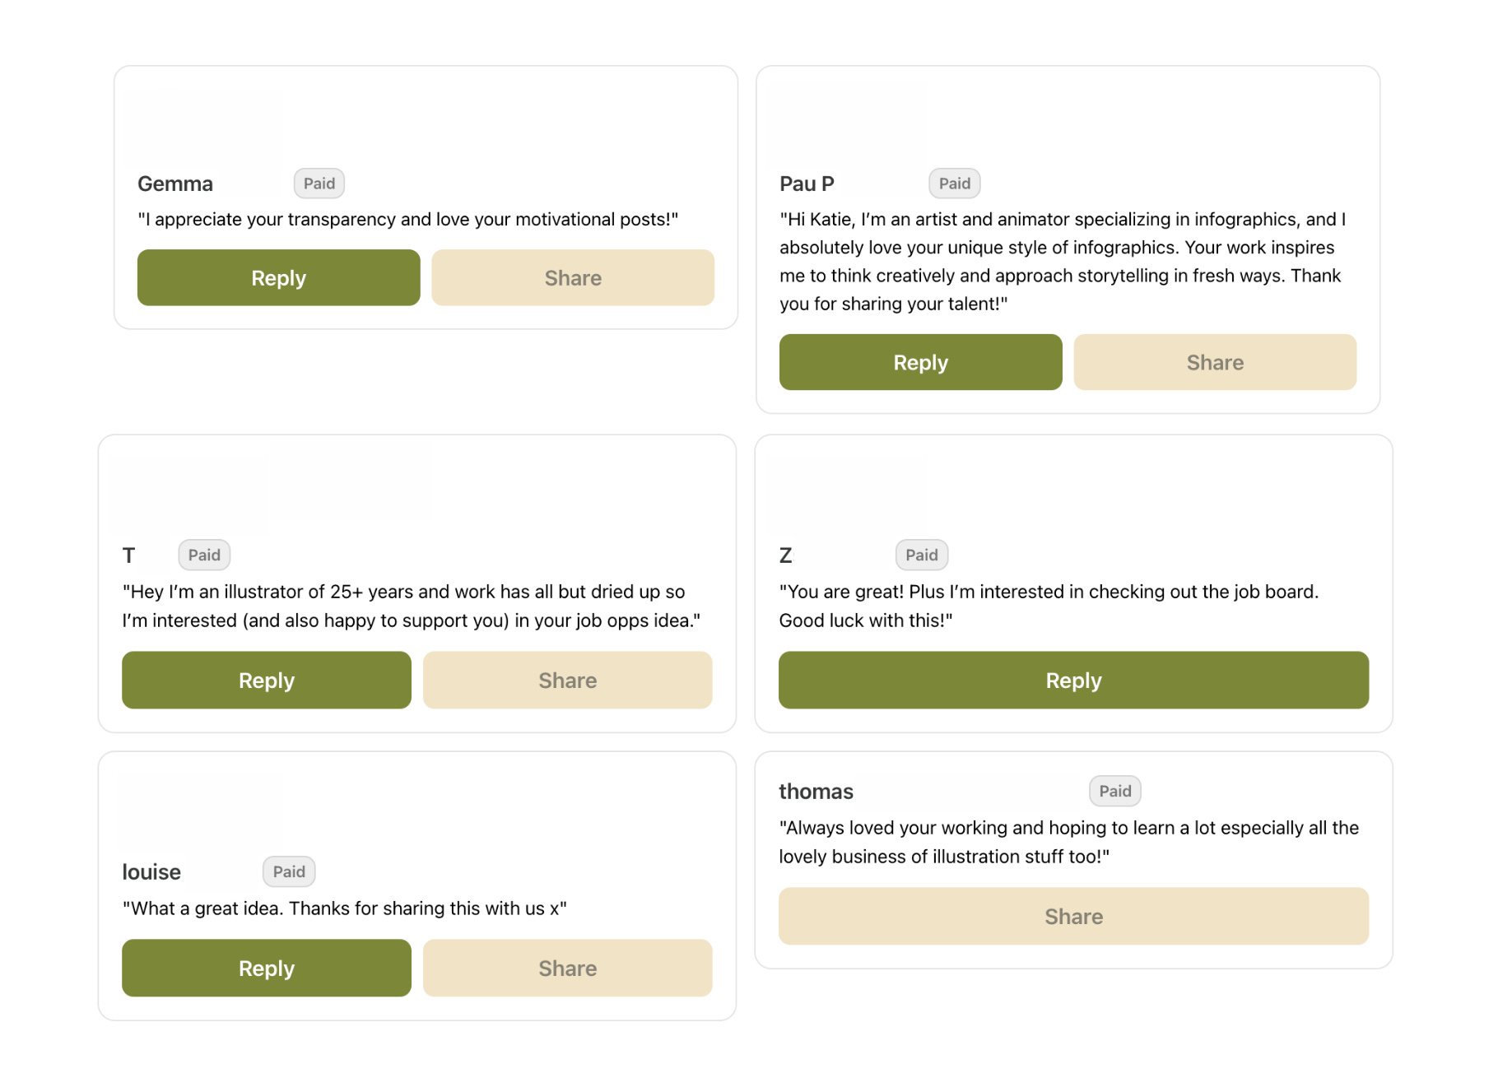
Task: Share louise's great idea comment
Action: 567,969
